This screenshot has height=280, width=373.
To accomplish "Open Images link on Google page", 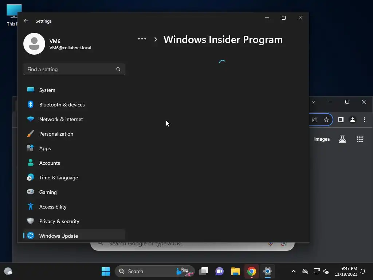I will tap(322, 139).
